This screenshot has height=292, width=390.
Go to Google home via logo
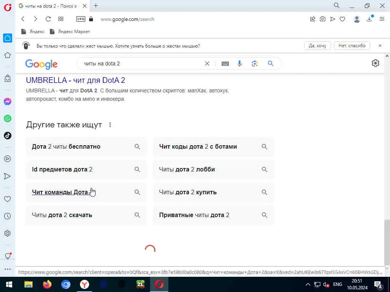coord(41,64)
